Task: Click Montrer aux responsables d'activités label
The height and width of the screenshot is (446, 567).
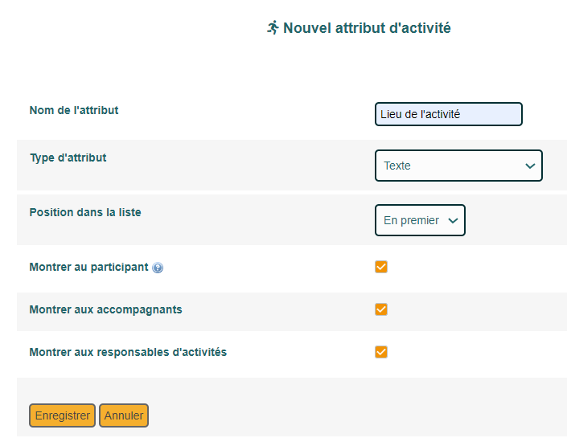Action: (x=128, y=352)
